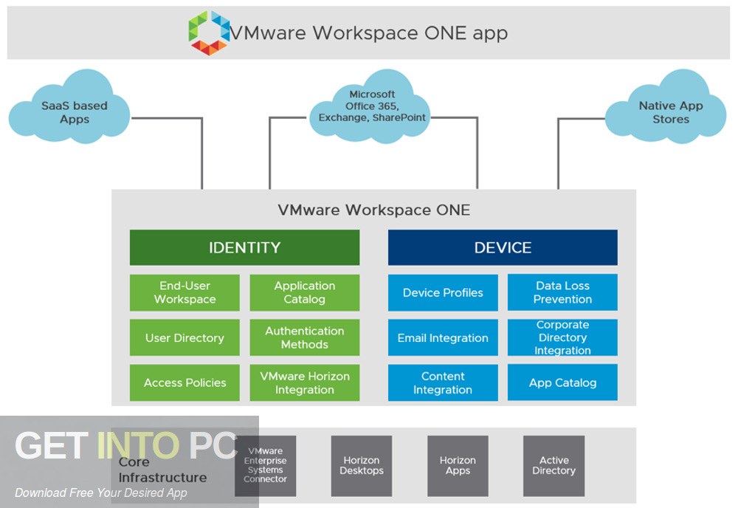The width and height of the screenshot is (738, 508).
Task: Open the Application Catalog tile
Action: tap(305, 293)
